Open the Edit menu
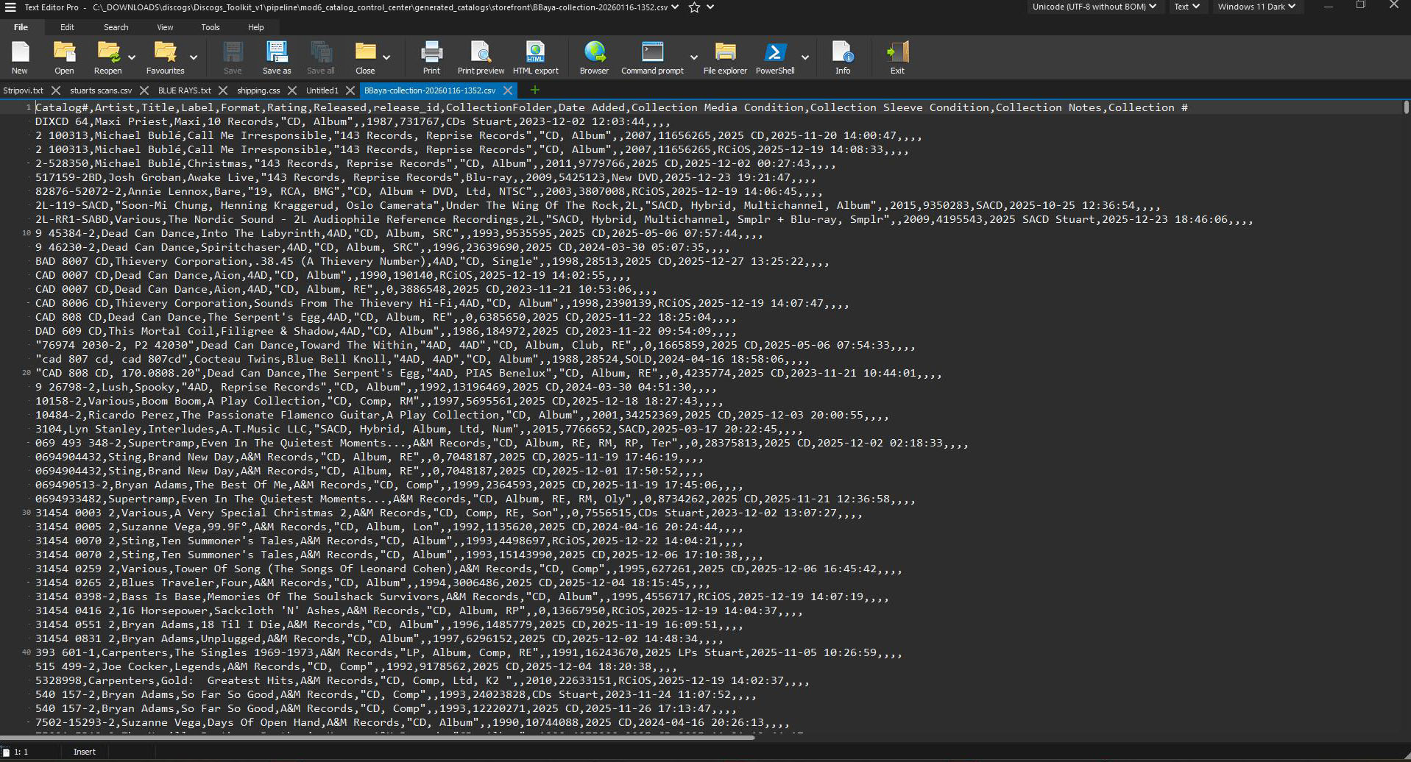Screen dimensions: 1411x762 pyautogui.click(x=67, y=27)
